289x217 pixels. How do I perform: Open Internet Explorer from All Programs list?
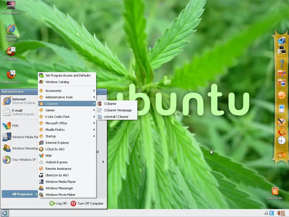pyautogui.click(x=67, y=143)
